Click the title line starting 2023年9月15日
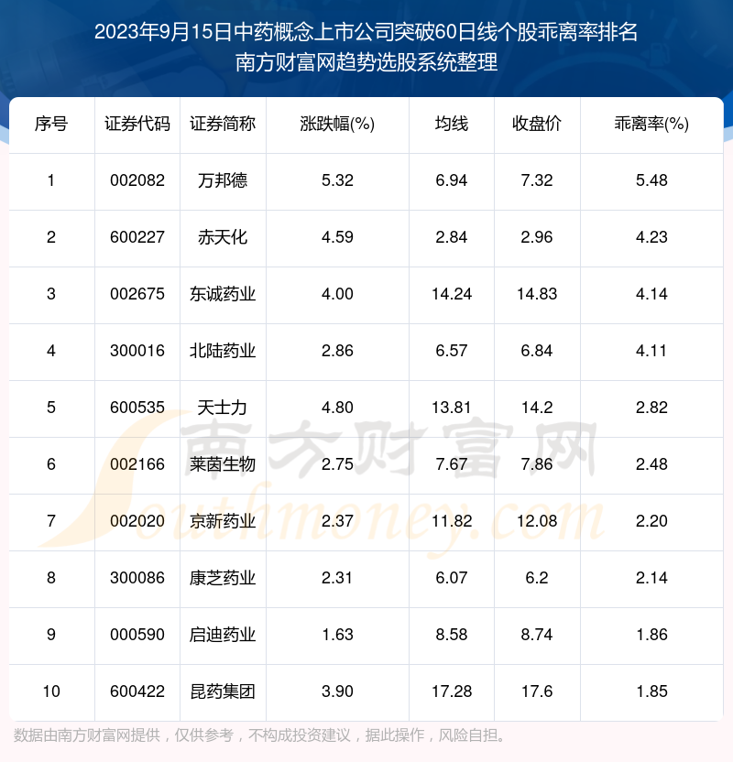 pos(366,32)
